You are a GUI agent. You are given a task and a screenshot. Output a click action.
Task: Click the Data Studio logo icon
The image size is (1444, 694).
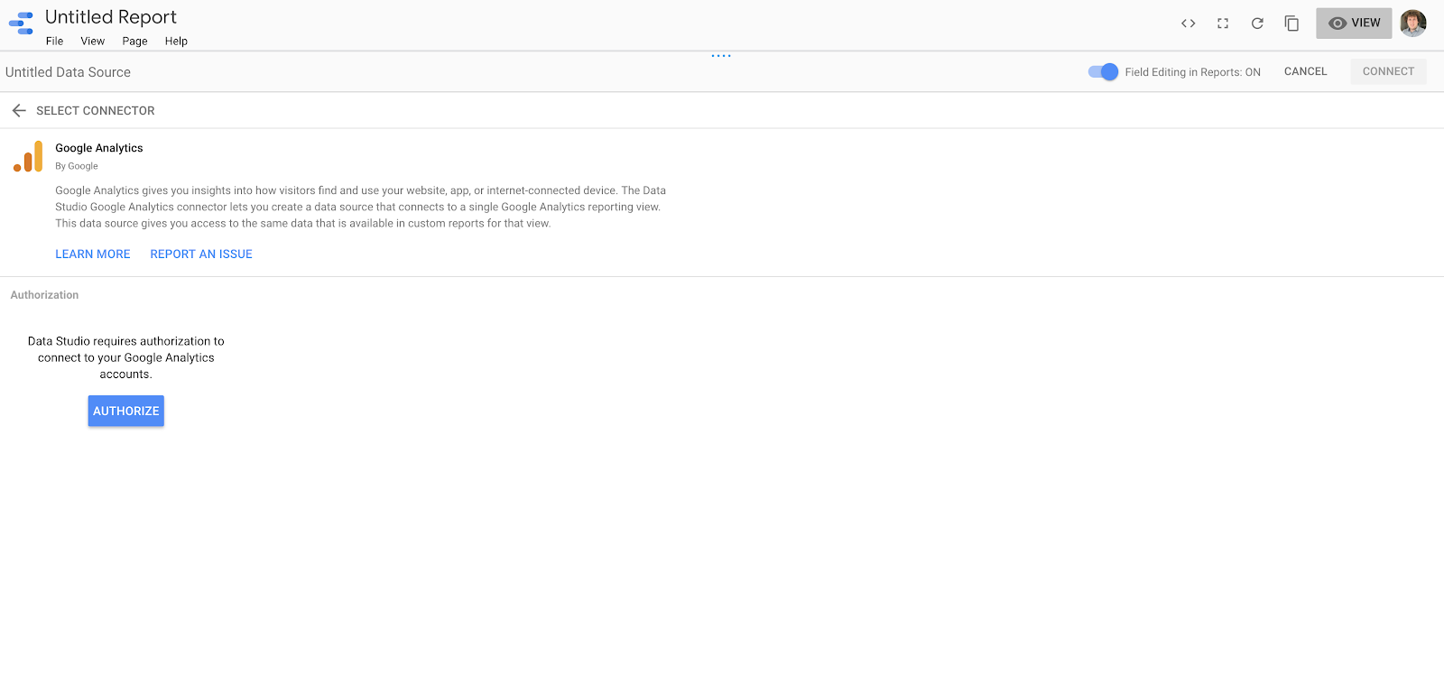[x=21, y=23]
